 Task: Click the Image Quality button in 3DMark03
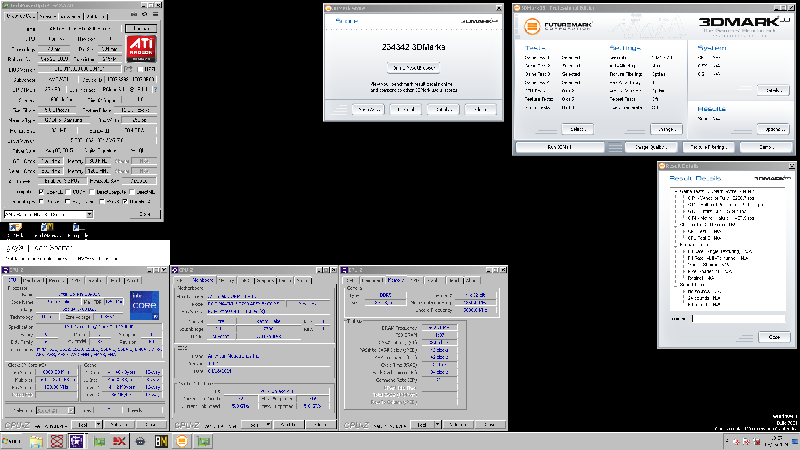click(652, 147)
